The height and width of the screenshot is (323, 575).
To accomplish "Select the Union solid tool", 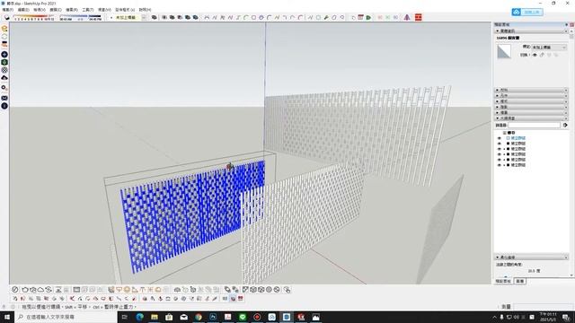I will 172,18.
